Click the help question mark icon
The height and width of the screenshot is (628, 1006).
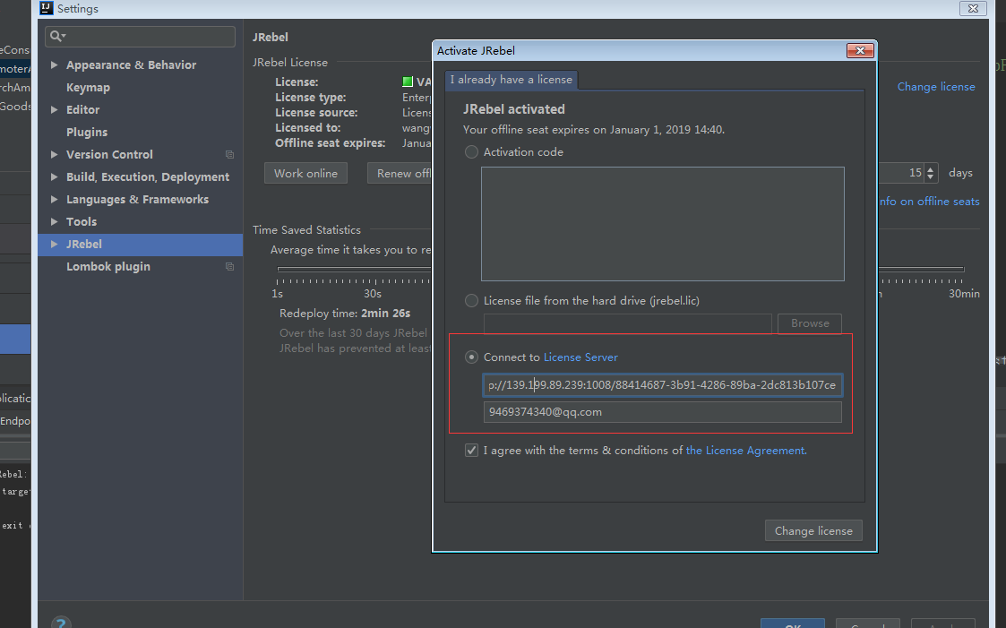pyautogui.click(x=61, y=623)
